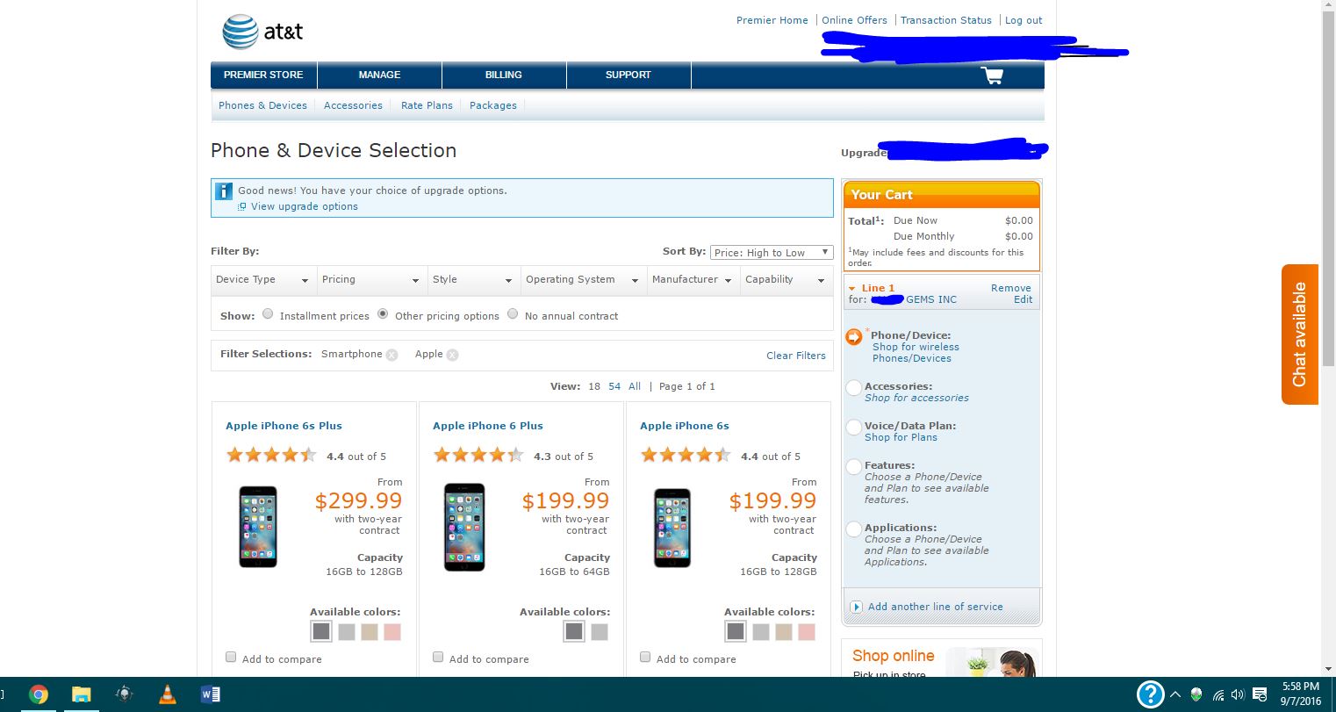1336x712 pixels.
Task: Click Add another line of service
Action: (936, 607)
